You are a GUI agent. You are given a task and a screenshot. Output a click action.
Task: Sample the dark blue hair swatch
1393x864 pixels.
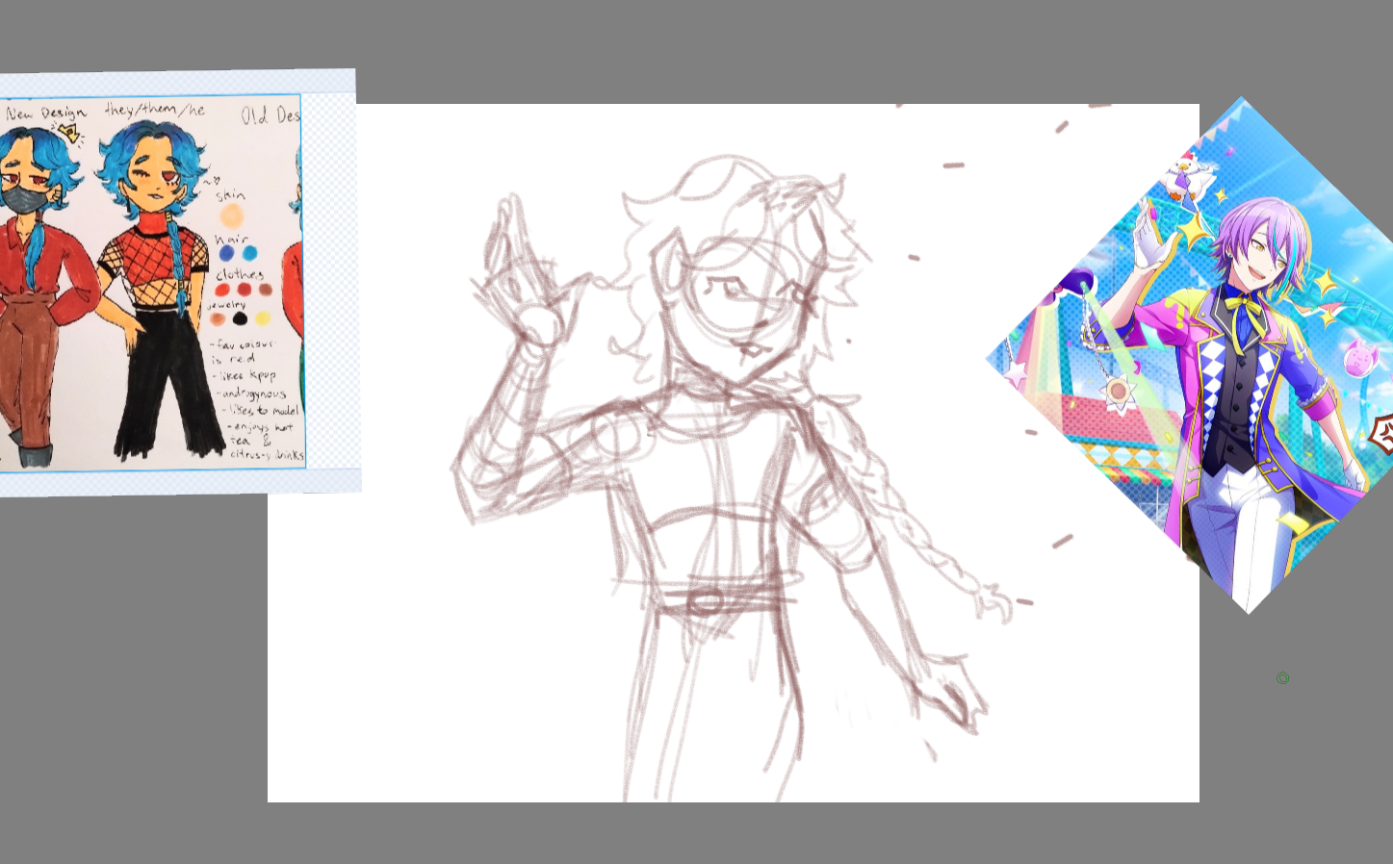click(226, 253)
